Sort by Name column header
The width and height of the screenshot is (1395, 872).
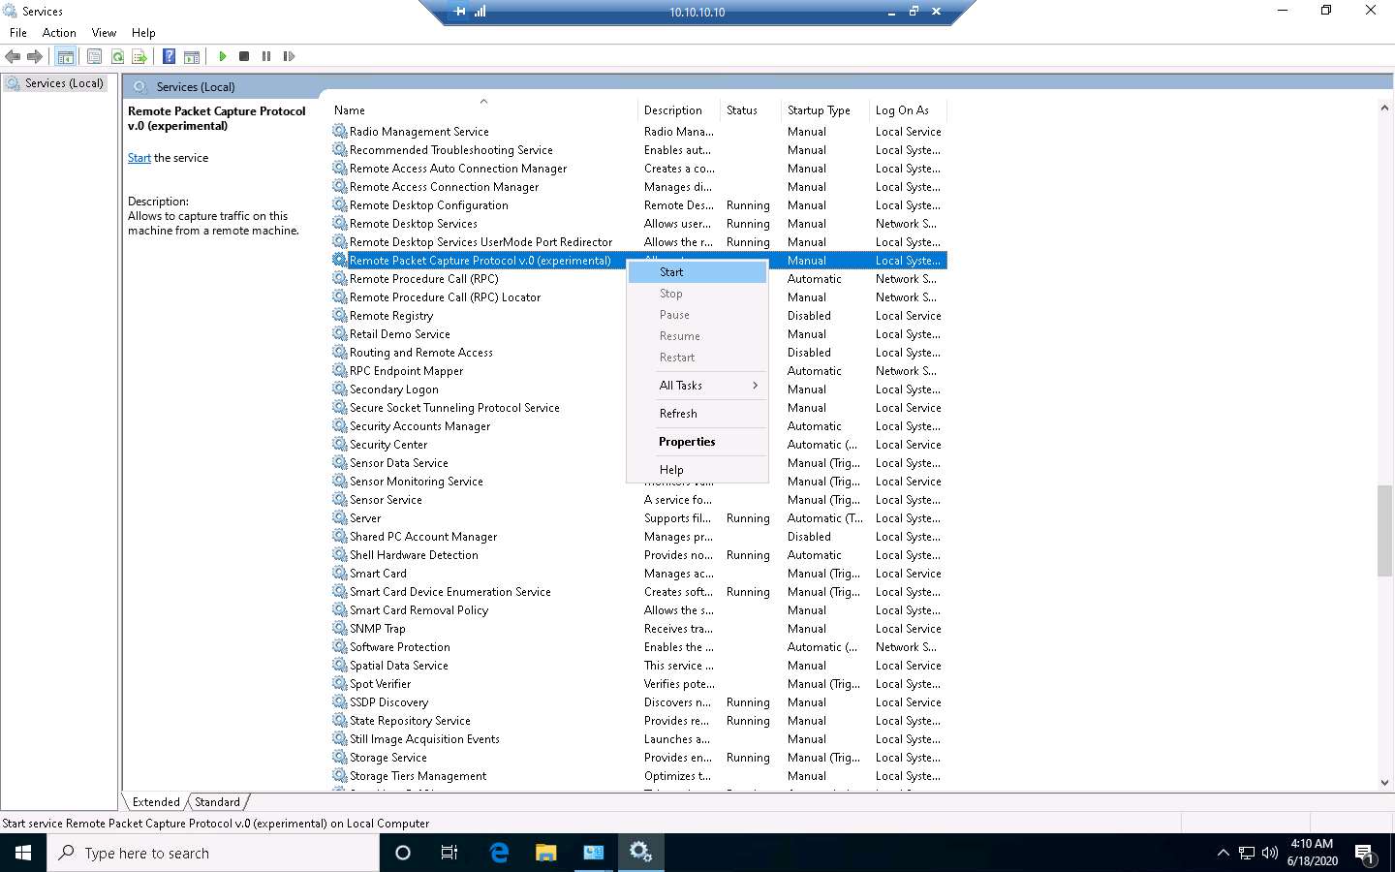(x=482, y=110)
